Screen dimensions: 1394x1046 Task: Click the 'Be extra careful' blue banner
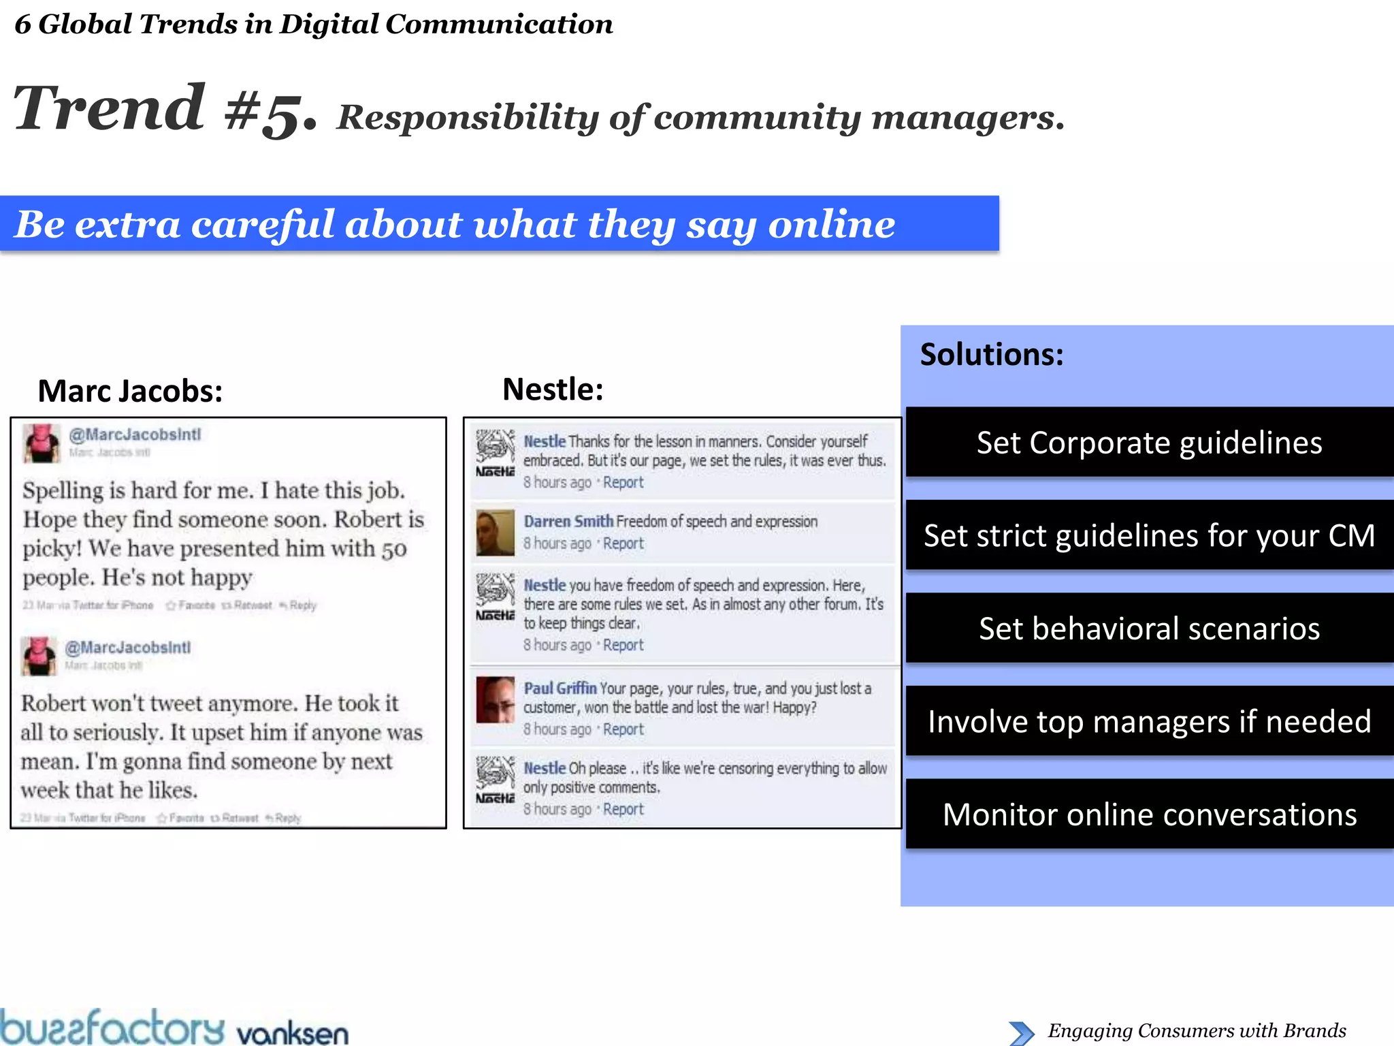tap(500, 224)
